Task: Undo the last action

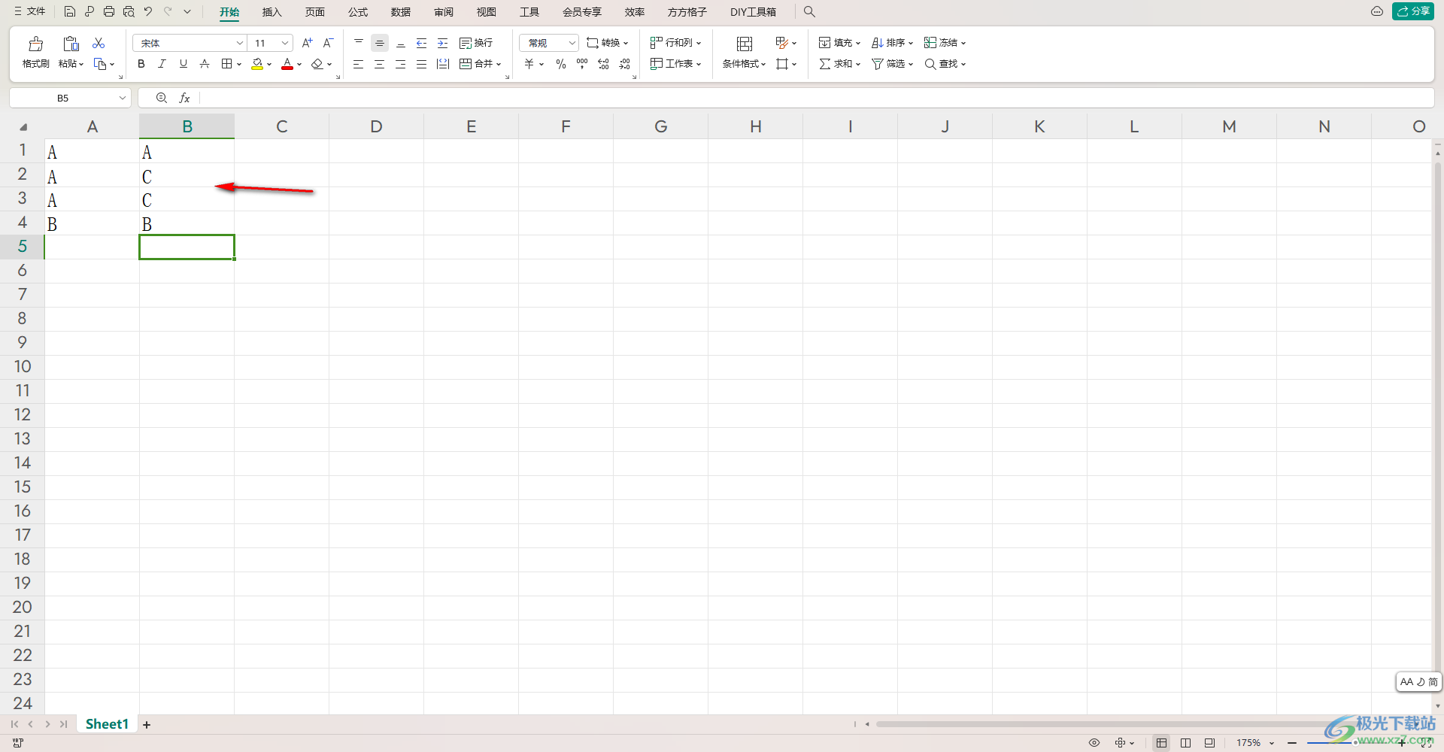Action: tap(148, 11)
